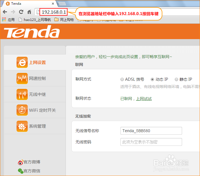Open the 网速控制 menu label
The image size is (200, 176).
(37, 78)
